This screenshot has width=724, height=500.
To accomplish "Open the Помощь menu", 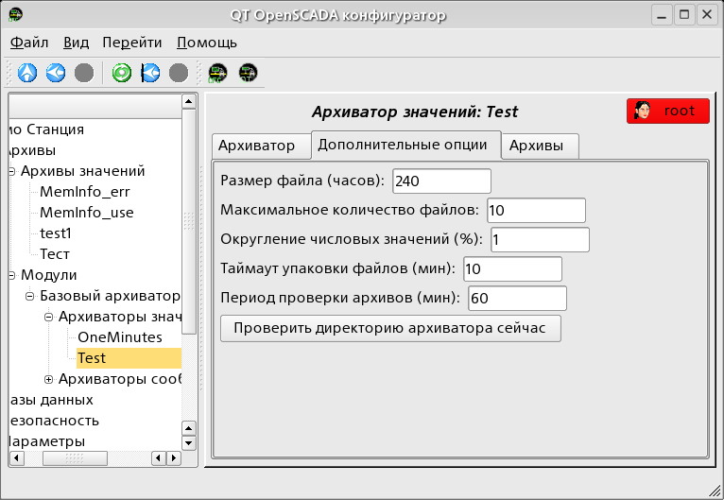I will click(x=207, y=43).
